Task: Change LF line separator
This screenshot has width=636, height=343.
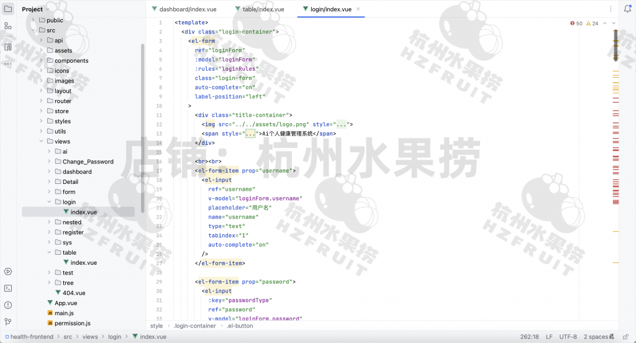Action: [x=549, y=337]
